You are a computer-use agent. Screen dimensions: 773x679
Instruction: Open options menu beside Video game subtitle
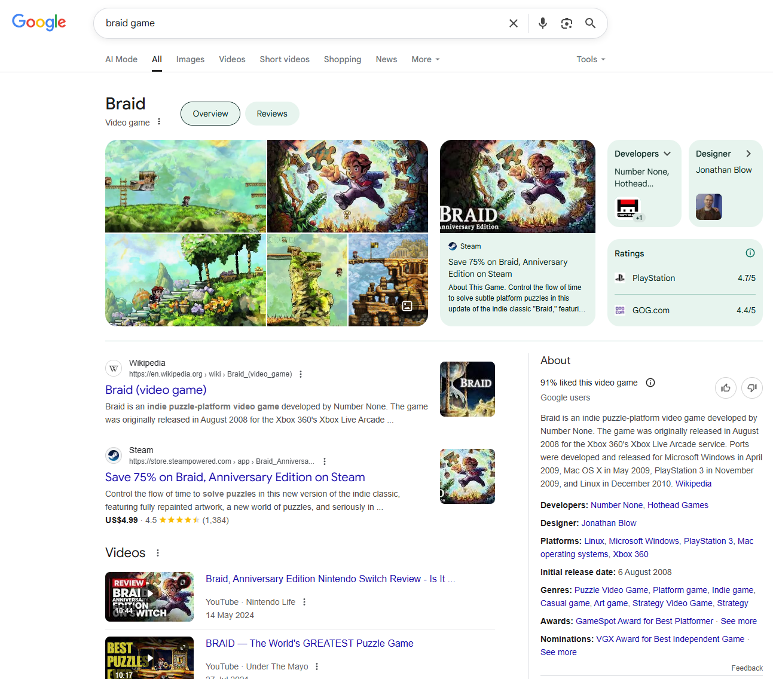(159, 122)
